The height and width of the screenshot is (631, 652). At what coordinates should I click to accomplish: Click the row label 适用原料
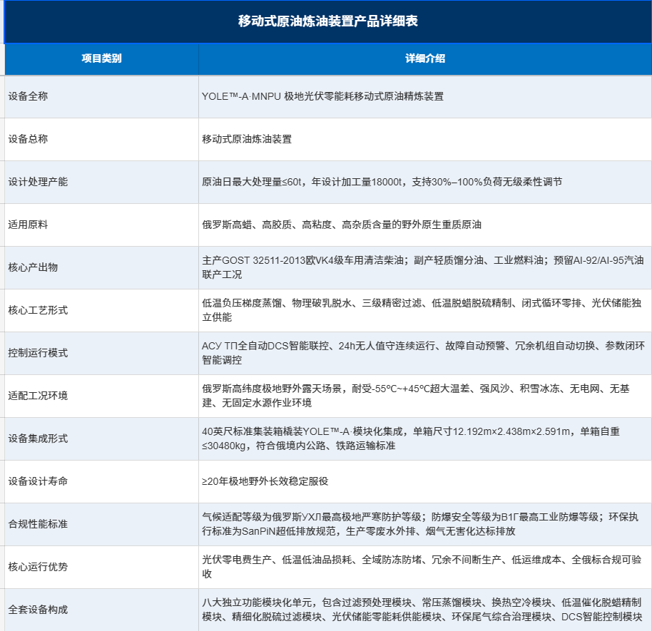28,225
